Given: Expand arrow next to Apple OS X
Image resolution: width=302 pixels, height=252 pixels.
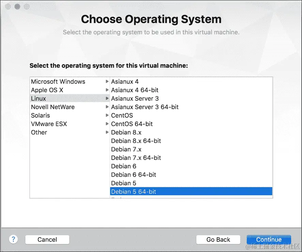Looking at the screenshot, I should 107,90.
